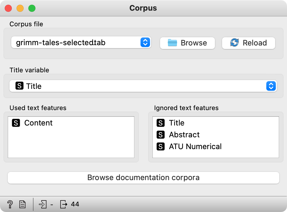287x212 pixels.
Task: Open the Title variable dropdown arrows
Action: click(271, 86)
